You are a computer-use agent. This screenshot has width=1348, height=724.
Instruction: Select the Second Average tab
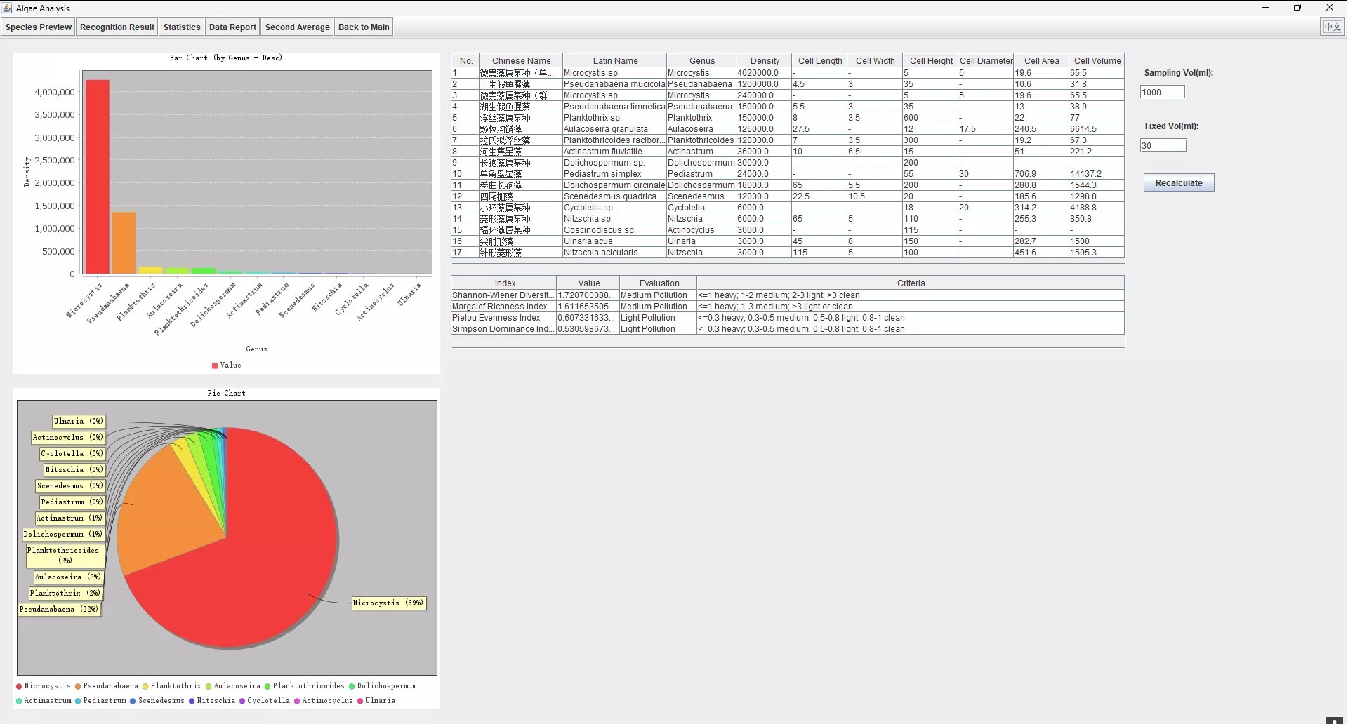[x=297, y=27]
